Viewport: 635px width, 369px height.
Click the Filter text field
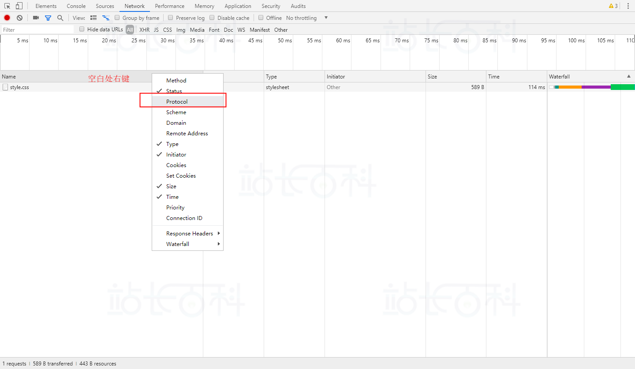coord(37,30)
